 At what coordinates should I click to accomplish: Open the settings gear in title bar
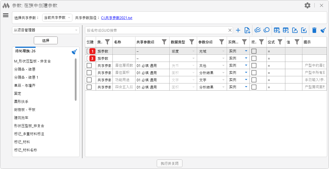[307, 5]
